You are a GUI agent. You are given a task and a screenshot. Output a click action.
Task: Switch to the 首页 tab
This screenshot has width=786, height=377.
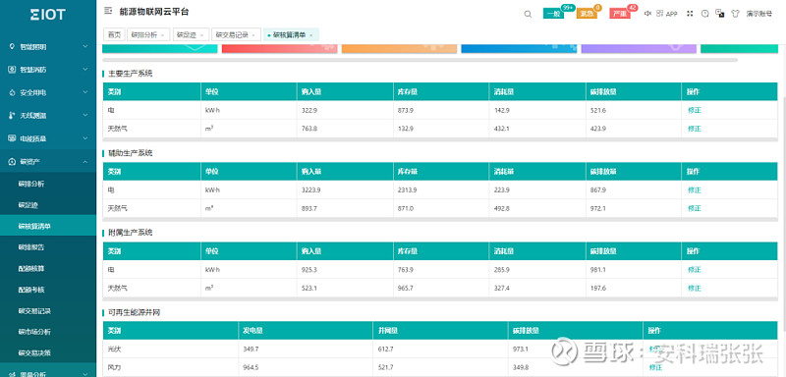[x=114, y=34]
